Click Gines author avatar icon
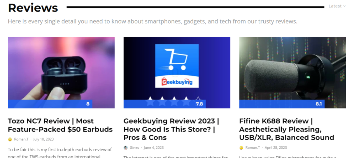351x158 pixels. point(126,148)
